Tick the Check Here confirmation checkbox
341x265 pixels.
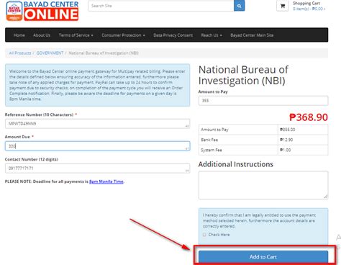point(204,235)
